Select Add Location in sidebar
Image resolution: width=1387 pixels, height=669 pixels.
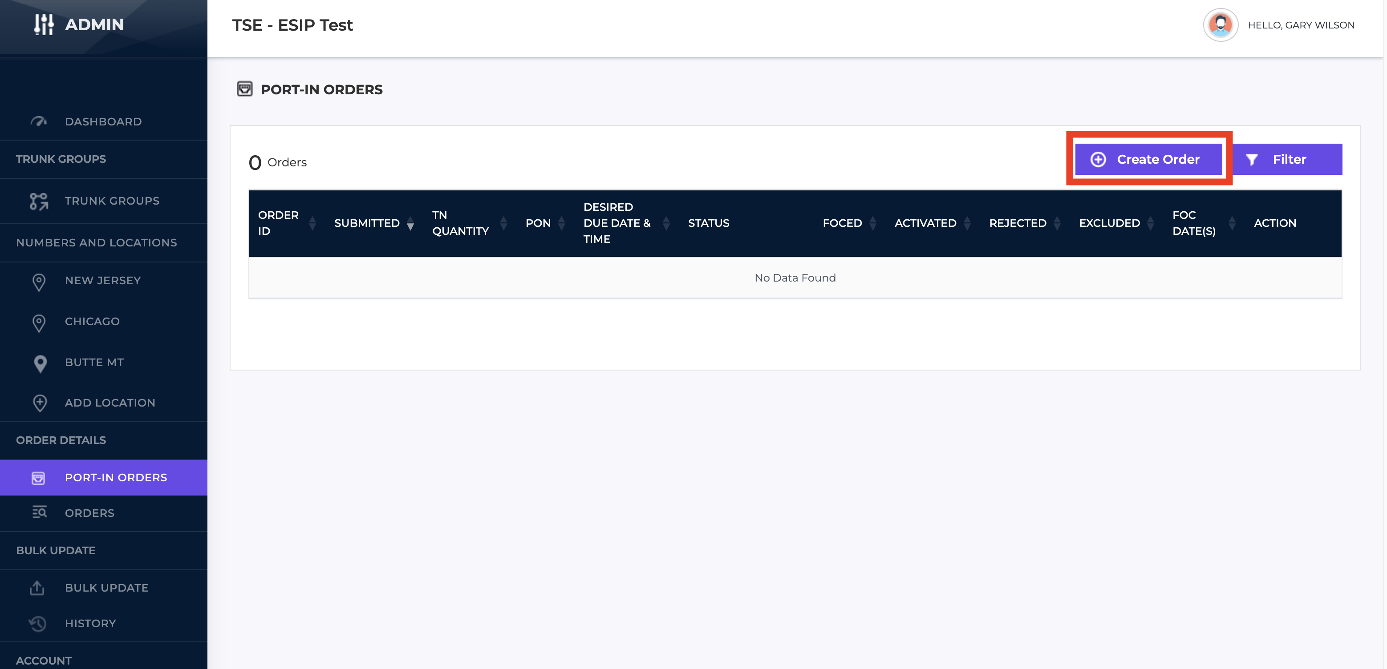click(x=103, y=403)
